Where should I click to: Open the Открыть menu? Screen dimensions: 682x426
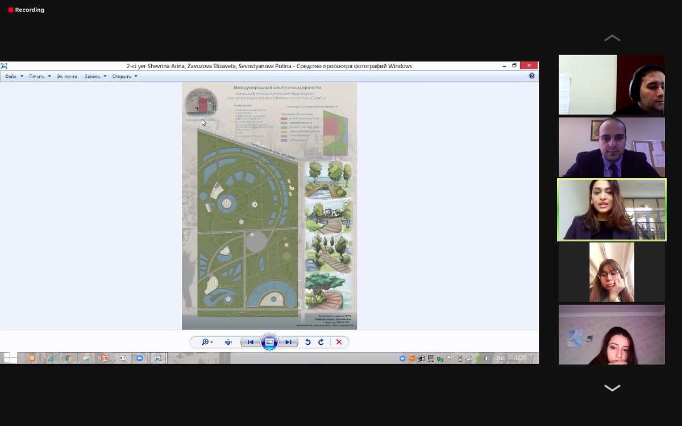(x=124, y=76)
